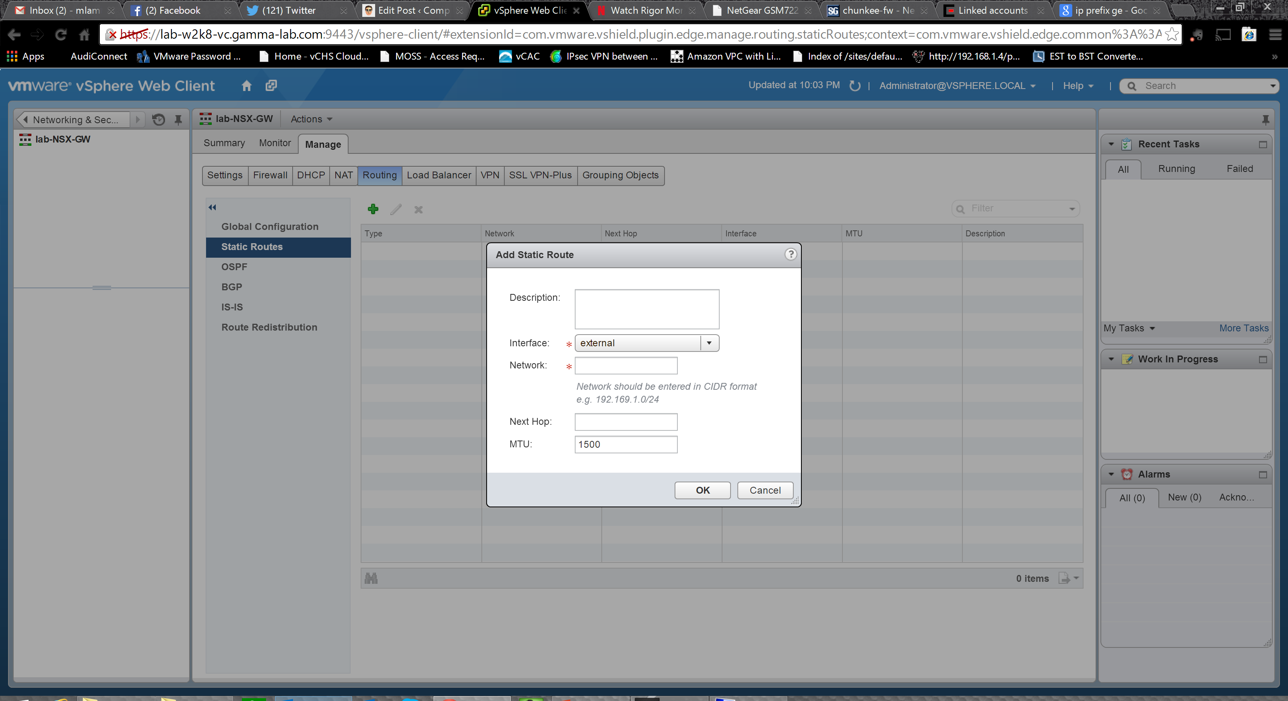This screenshot has height=701, width=1288.
Task: Minimize the Recent Tasks panel
Action: [x=1263, y=145]
